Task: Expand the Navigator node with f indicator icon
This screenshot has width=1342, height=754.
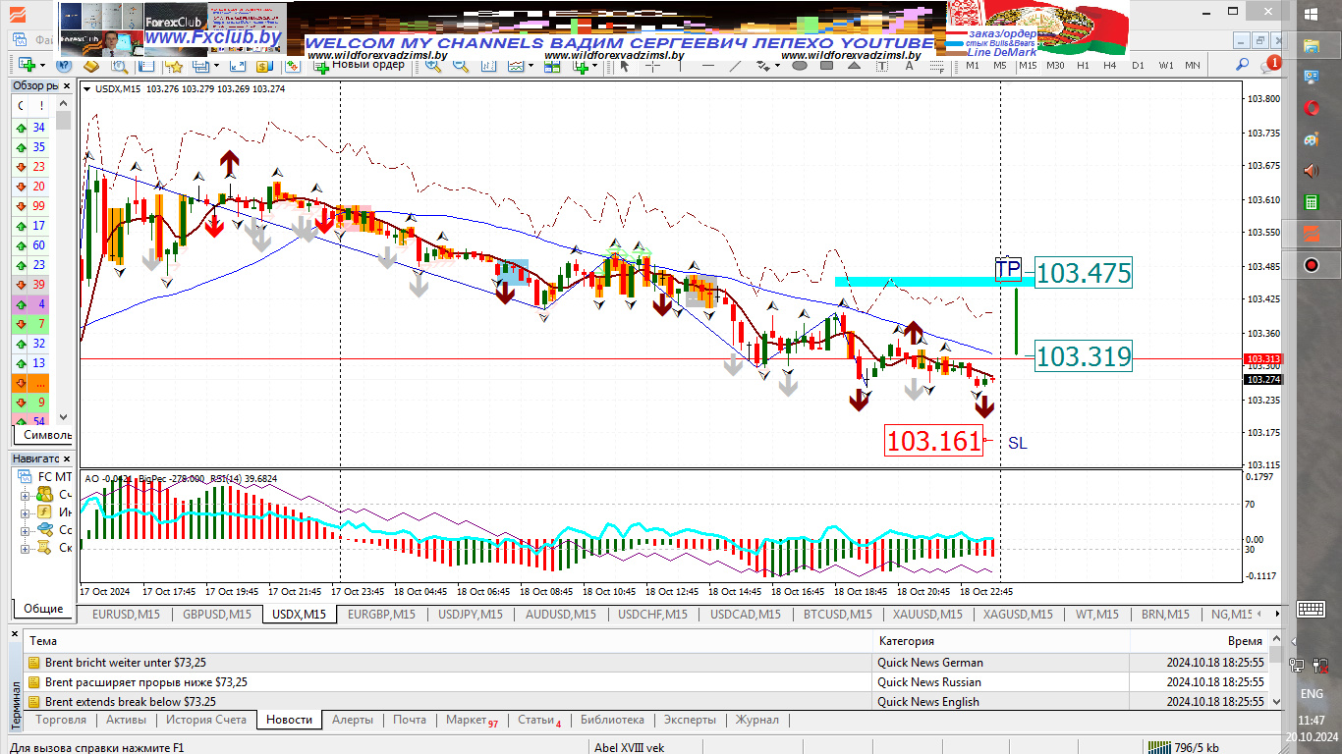Action: pos(25,512)
